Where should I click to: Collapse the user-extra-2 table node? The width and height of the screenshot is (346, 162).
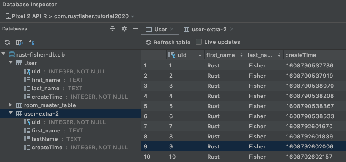tap(11, 113)
